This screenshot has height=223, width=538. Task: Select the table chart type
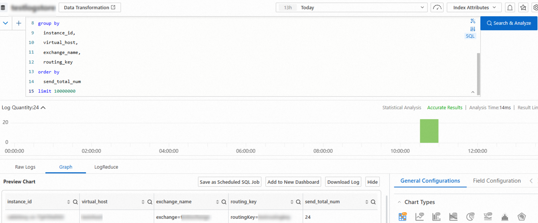coord(403,216)
